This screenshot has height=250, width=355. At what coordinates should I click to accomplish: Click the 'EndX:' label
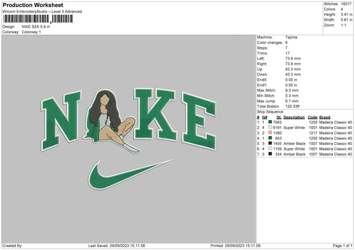[x=262, y=80]
